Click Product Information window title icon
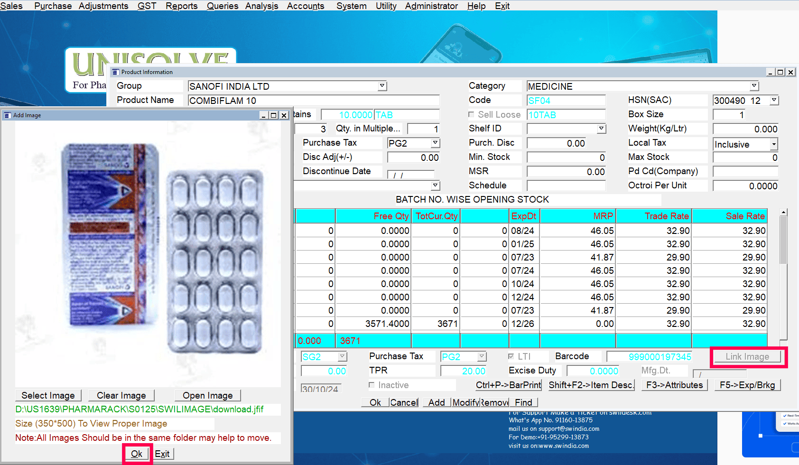Screen dimensions: 799x465 point(115,72)
